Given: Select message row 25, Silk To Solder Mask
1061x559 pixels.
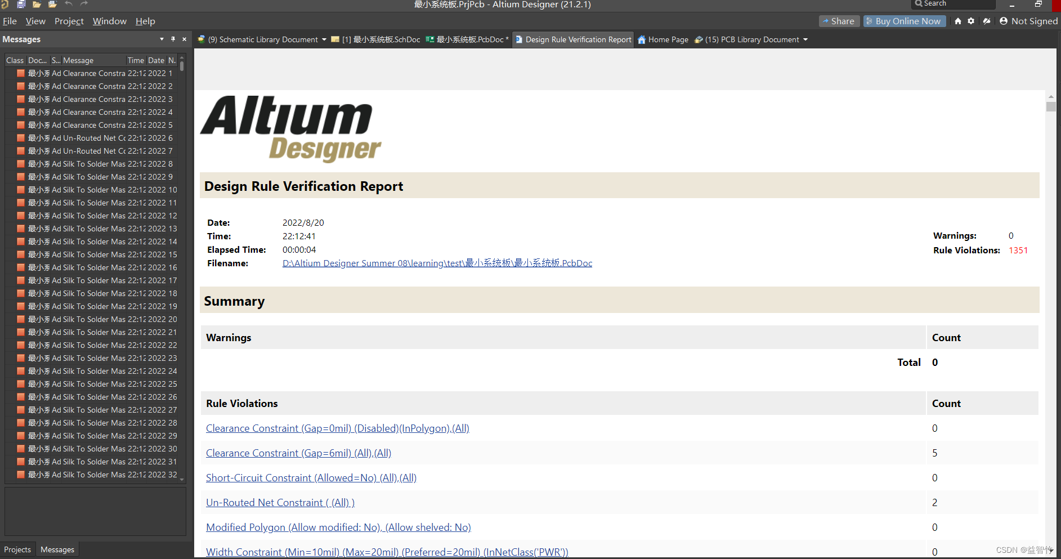Looking at the screenshot, I should [92, 384].
